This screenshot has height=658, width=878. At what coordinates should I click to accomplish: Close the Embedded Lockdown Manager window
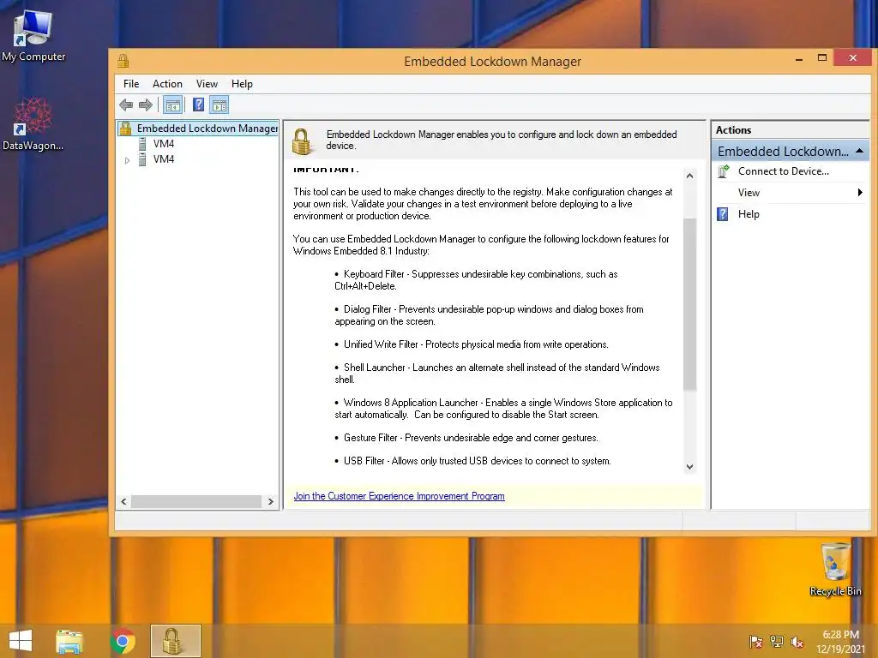[x=852, y=57]
